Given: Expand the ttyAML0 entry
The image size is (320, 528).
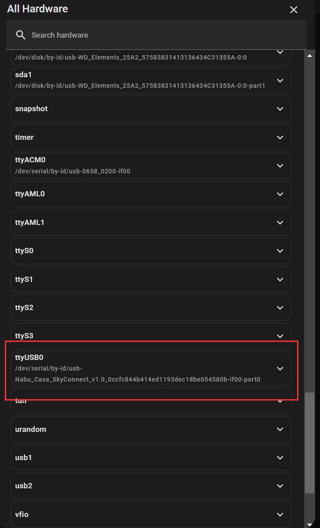Looking at the screenshot, I should tap(280, 194).
